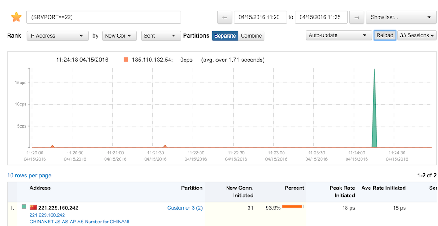
Task: Click the green swatch in row 1
Action: tap(24, 207)
